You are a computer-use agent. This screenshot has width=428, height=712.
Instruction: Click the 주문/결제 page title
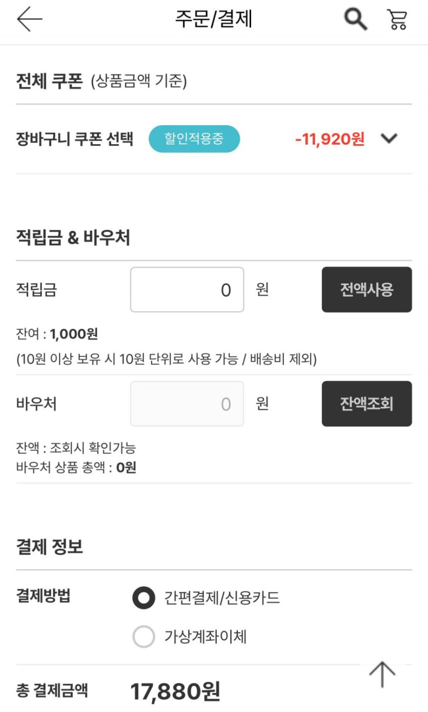pos(214,19)
